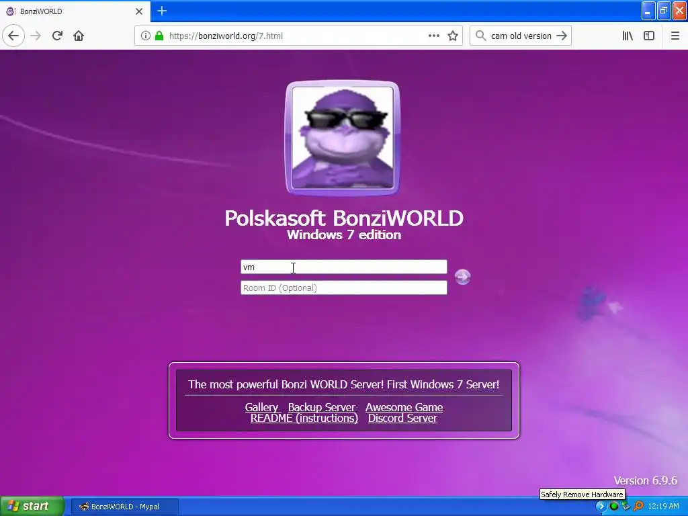Go back with the browser back arrow

click(13, 36)
